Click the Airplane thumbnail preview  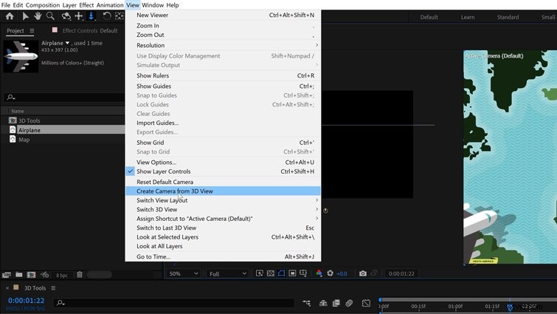[x=21, y=57]
